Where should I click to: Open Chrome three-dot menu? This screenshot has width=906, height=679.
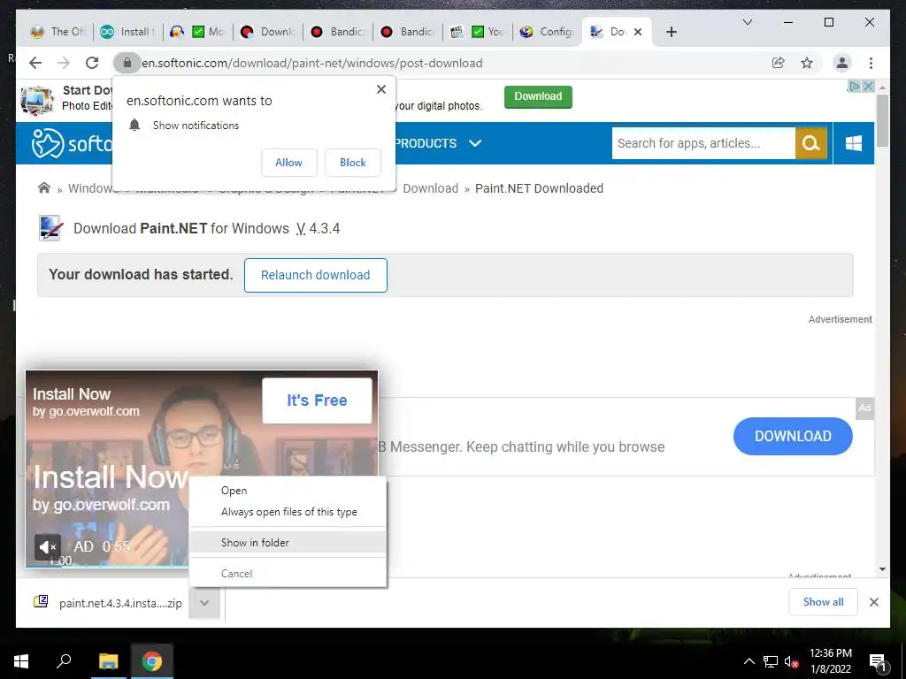point(871,63)
